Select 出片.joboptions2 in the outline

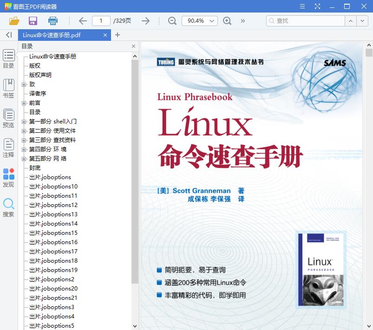(x=52, y=279)
